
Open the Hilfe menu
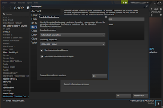36,3
